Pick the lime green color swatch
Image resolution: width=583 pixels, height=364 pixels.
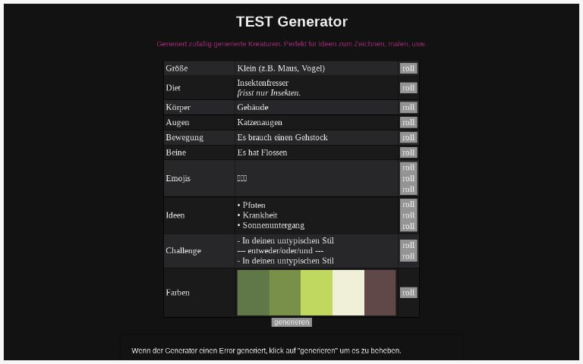[317, 293]
